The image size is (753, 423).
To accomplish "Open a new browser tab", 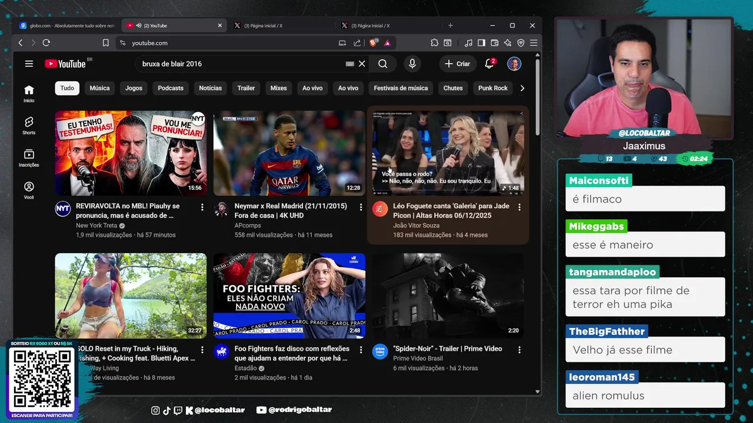I will coord(450,25).
